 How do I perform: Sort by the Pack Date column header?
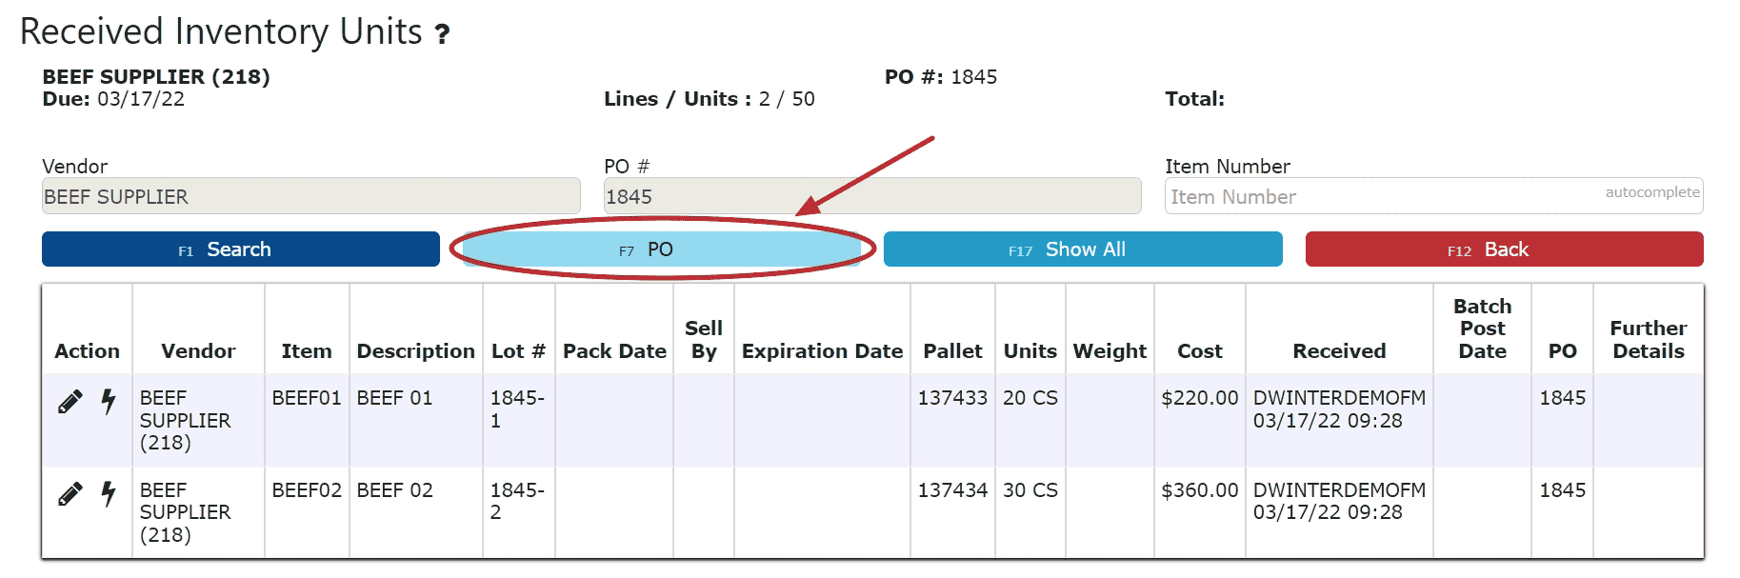tap(614, 351)
